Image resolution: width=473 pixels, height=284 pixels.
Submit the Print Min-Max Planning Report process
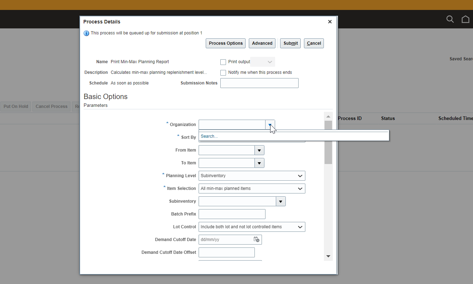tap(290, 43)
